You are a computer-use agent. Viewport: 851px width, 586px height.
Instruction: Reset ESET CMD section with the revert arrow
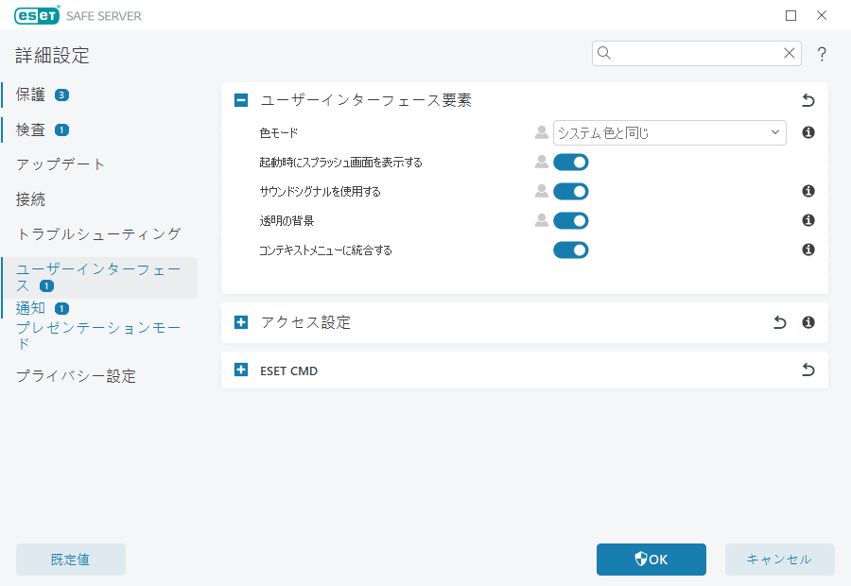coord(808,371)
